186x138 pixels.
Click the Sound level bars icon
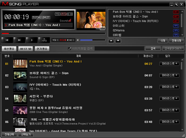pos(70,20)
